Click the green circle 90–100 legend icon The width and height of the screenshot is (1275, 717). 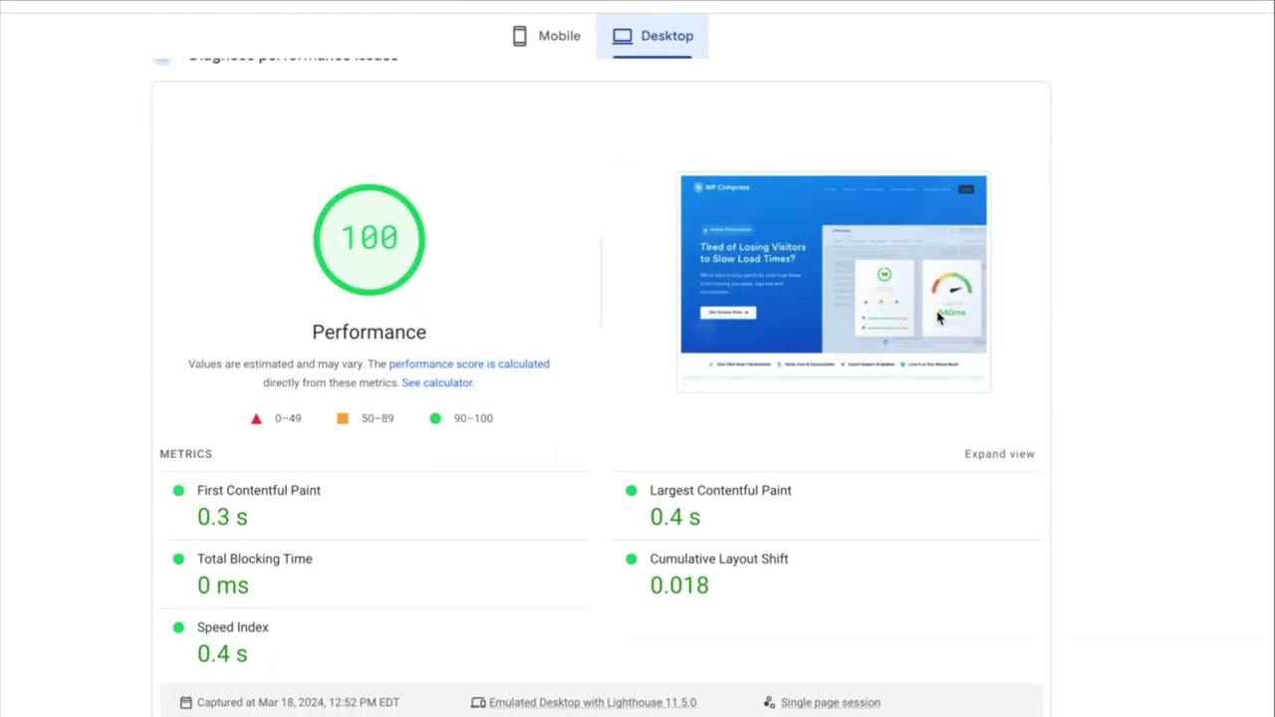point(435,418)
